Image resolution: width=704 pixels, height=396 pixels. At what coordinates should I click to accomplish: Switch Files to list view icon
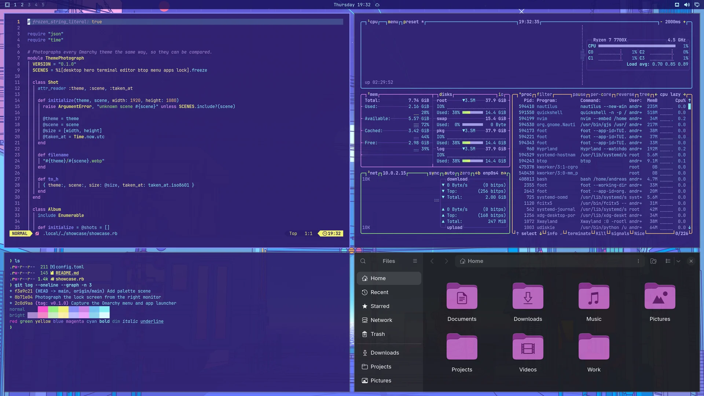tap(668, 261)
